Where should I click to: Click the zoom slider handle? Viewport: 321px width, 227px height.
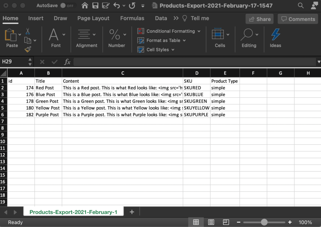click(x=264, y=222)
